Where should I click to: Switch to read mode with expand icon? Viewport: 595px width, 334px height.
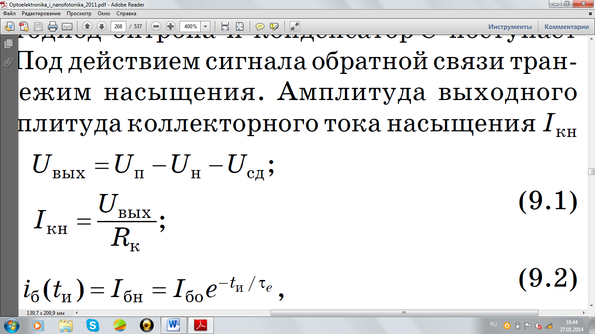coord(295,26)
